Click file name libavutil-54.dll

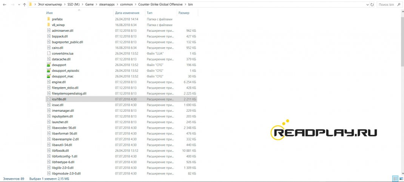62,145
